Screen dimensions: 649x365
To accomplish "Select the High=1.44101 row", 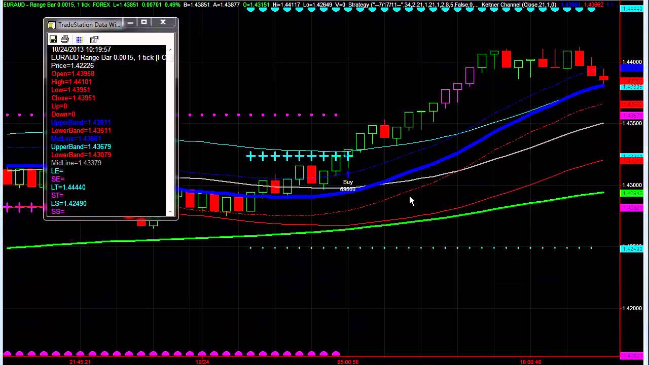I will pyautogui.click(x=71, y=82).
